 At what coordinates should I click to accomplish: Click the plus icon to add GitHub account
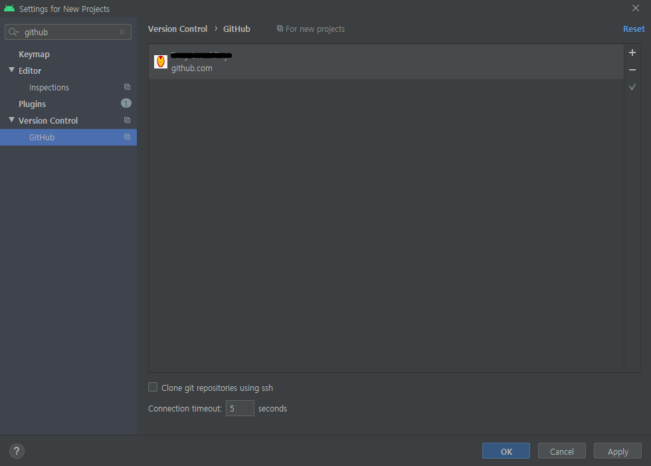pyautogui.click(x=632, y=53)
